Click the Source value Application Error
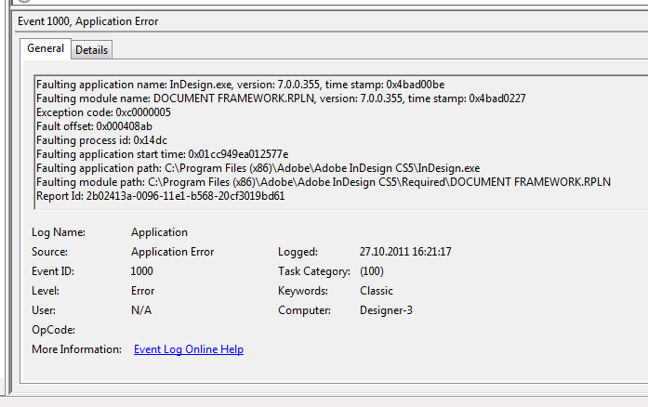The width and height of the screenshot is (648, 407). point(172,252)
